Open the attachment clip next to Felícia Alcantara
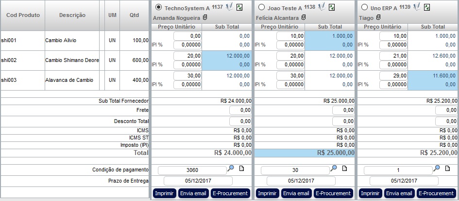 304,17
